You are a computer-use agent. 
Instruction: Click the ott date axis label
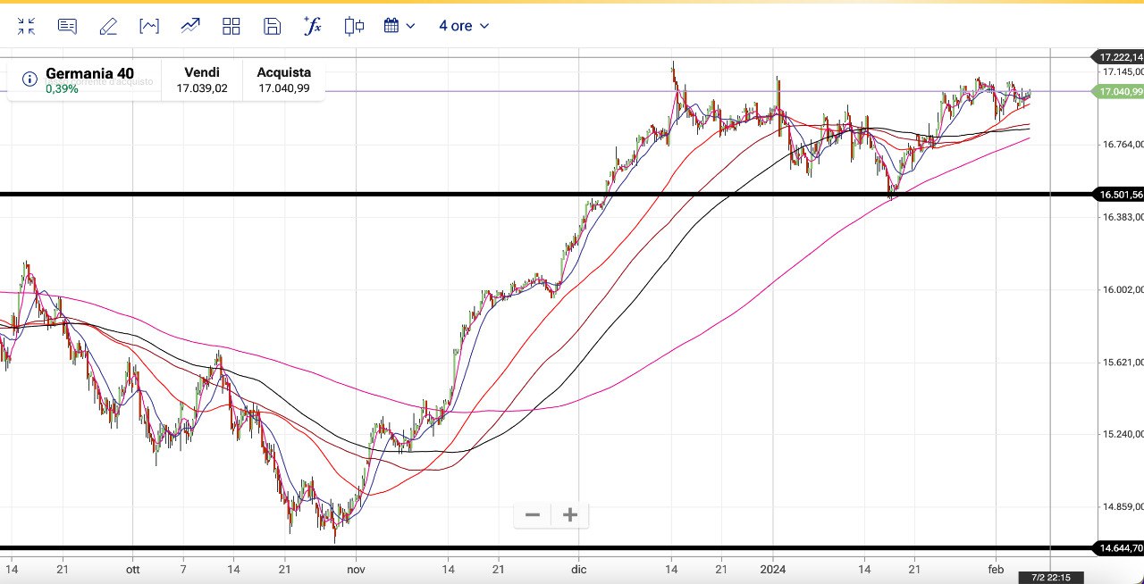click(x=133, y=568)
